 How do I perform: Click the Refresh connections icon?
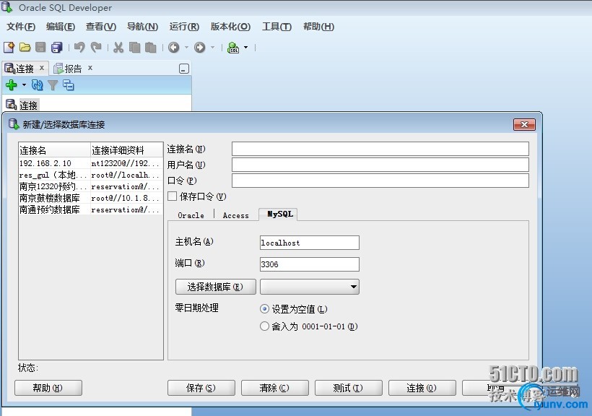tap(37, 85)
